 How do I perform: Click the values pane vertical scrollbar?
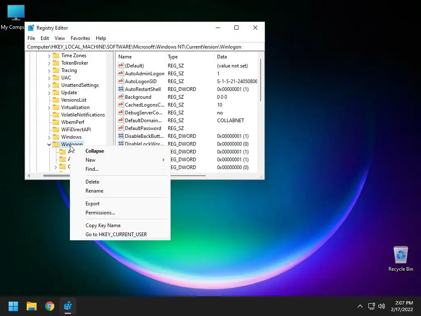point(261,80)
